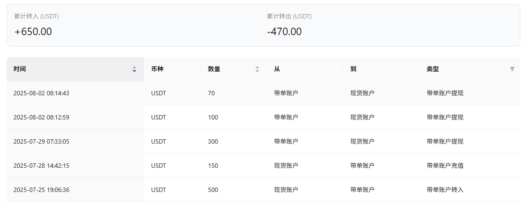Click the +650.00 cumulative transfer-in value
526x206 pixels.
coord(33,32)
